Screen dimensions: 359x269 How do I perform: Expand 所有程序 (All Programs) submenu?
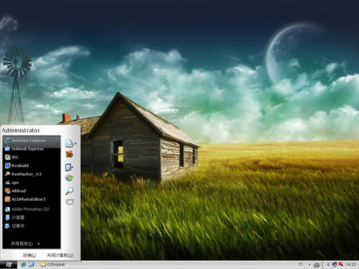click(x=25, y=243)
